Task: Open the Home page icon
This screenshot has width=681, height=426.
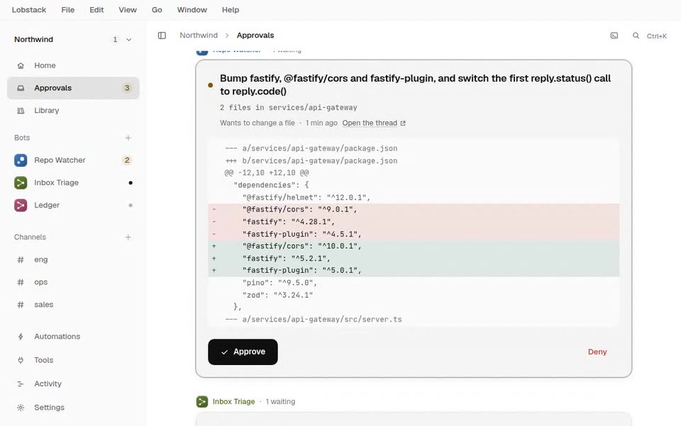Action: tap(21, 65)
